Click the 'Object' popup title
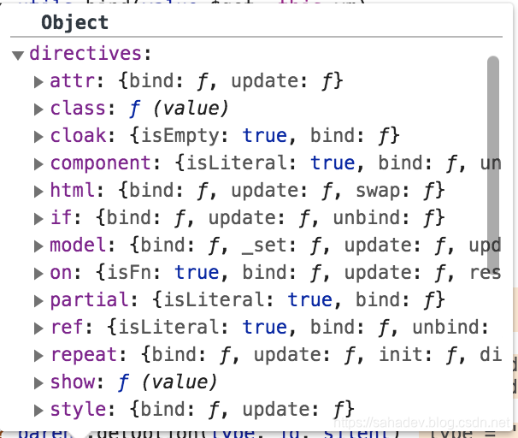Image resolution: width=518 pixels, height=438 pixels. pos(74,23)
